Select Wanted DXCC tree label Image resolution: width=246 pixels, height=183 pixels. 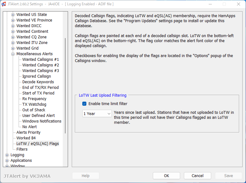pyautogui.click(x=29, y=26)
